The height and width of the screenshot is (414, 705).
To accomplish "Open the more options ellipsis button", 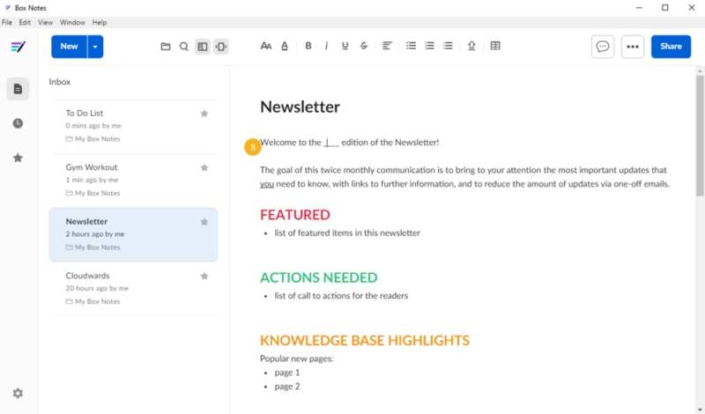I will point(632,47).
